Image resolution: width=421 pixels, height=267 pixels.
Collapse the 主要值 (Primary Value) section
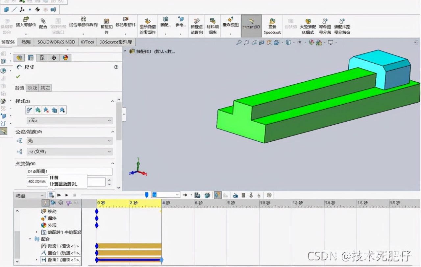[112, 163]
